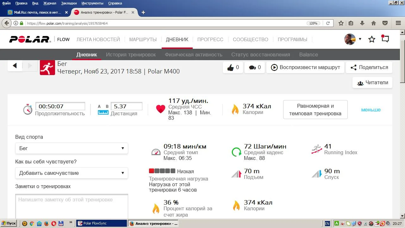Switch to Balance sub-tab
Image resolution: width=405 pixels, height=228 pixels.
tap(308, 54)
